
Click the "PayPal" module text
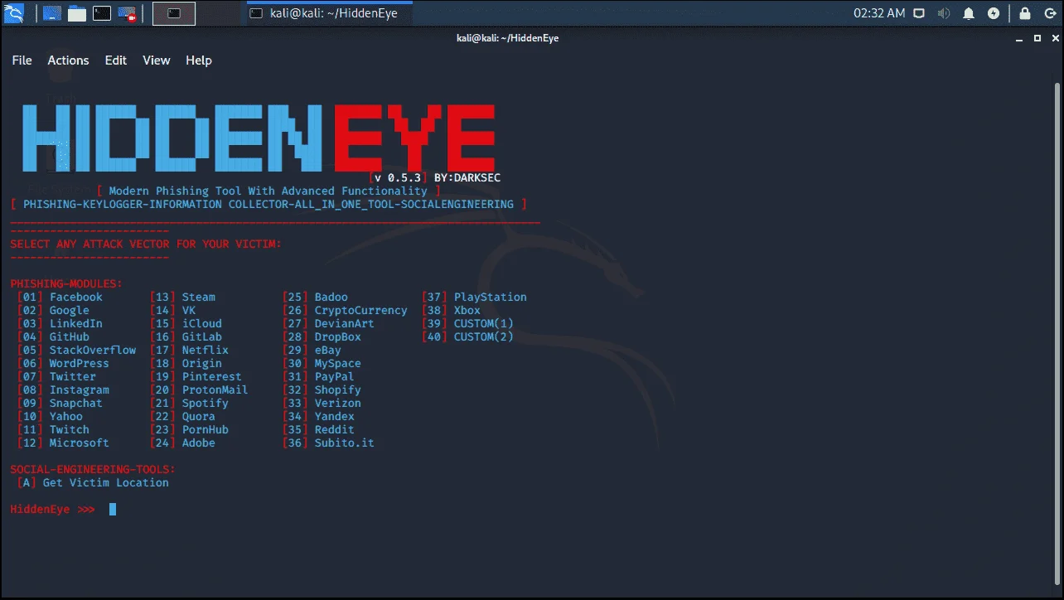[335, 377]
